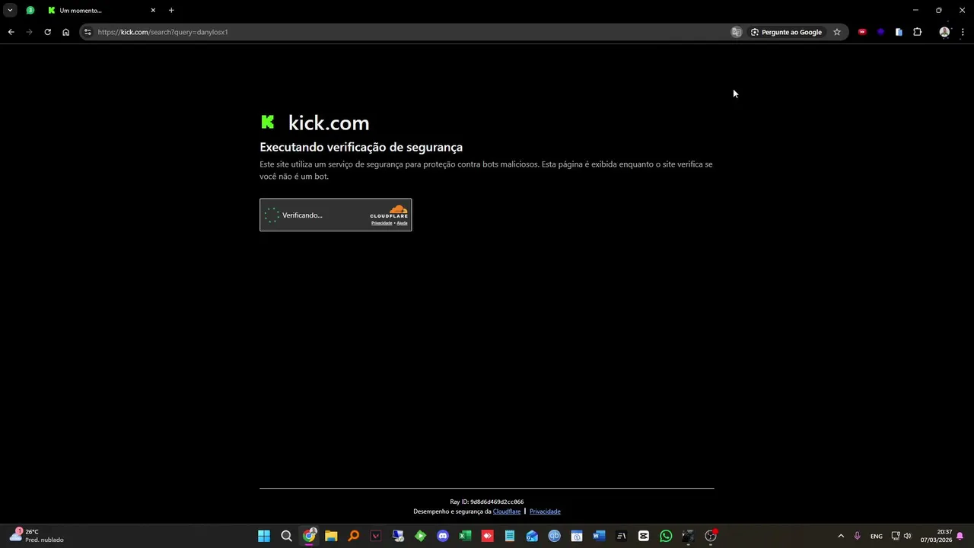Open Windows taskbar search
Screen dimensions: 974x548
click(286, 536)
